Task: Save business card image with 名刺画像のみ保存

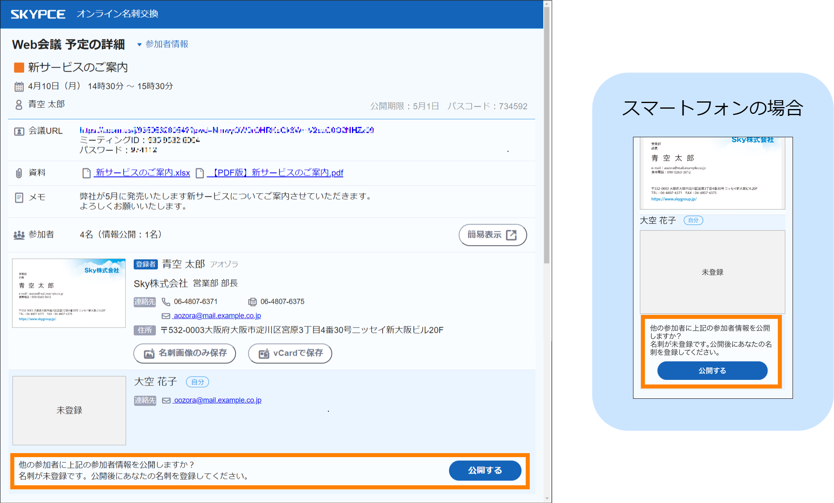Action: click(184, 353)
